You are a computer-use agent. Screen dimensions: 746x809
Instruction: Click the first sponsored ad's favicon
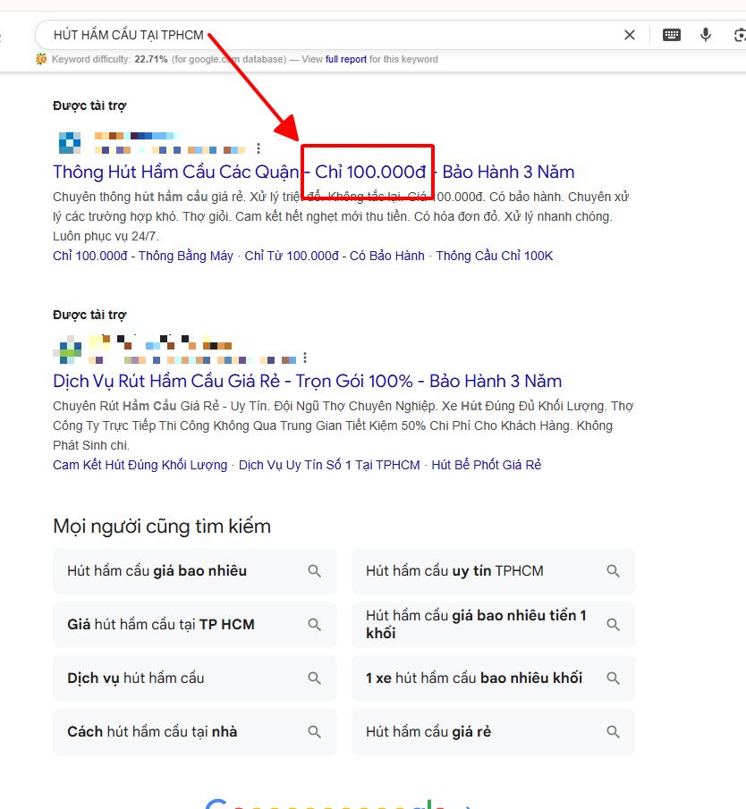coord(68,141)
